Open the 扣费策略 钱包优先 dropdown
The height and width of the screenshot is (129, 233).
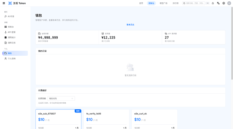61,98
